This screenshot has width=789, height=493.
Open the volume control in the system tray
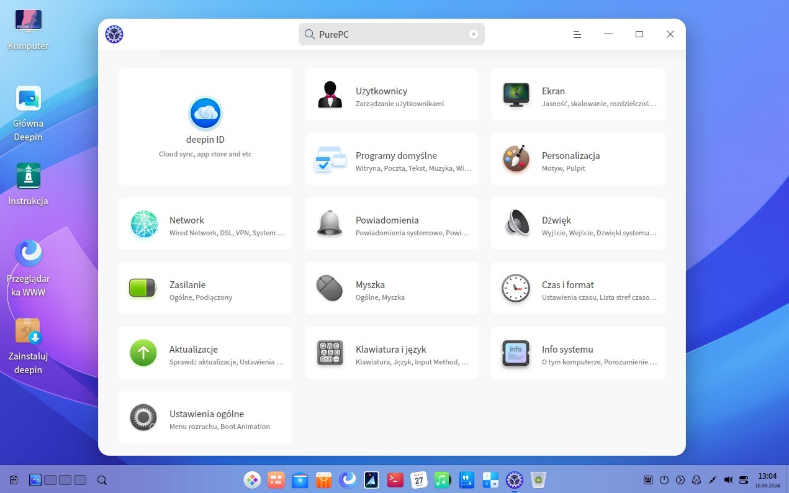tap(728, 479)
